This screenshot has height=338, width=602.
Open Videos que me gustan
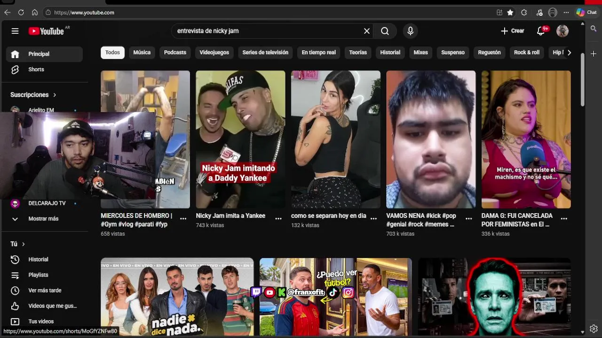[45, 306]
